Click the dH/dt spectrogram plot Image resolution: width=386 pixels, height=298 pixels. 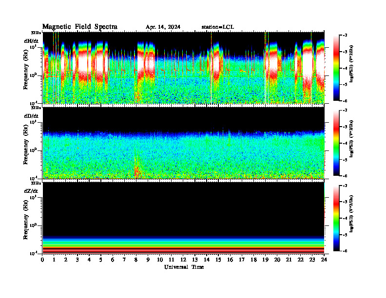pyautogui.click(x=184, y=68)
